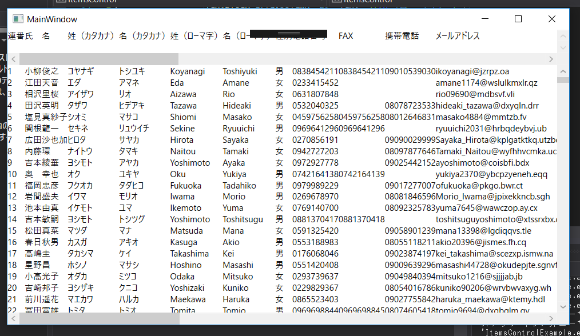Click the down arrow of the vertical scrollbar

(x=562, y=306)
